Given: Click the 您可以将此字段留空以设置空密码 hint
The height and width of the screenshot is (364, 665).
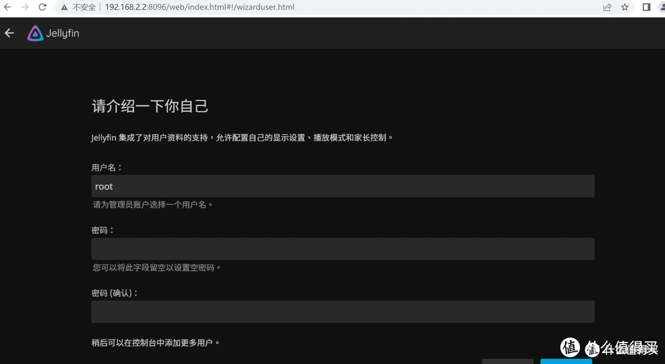Looking at the screenshot, I should [157, 268].
